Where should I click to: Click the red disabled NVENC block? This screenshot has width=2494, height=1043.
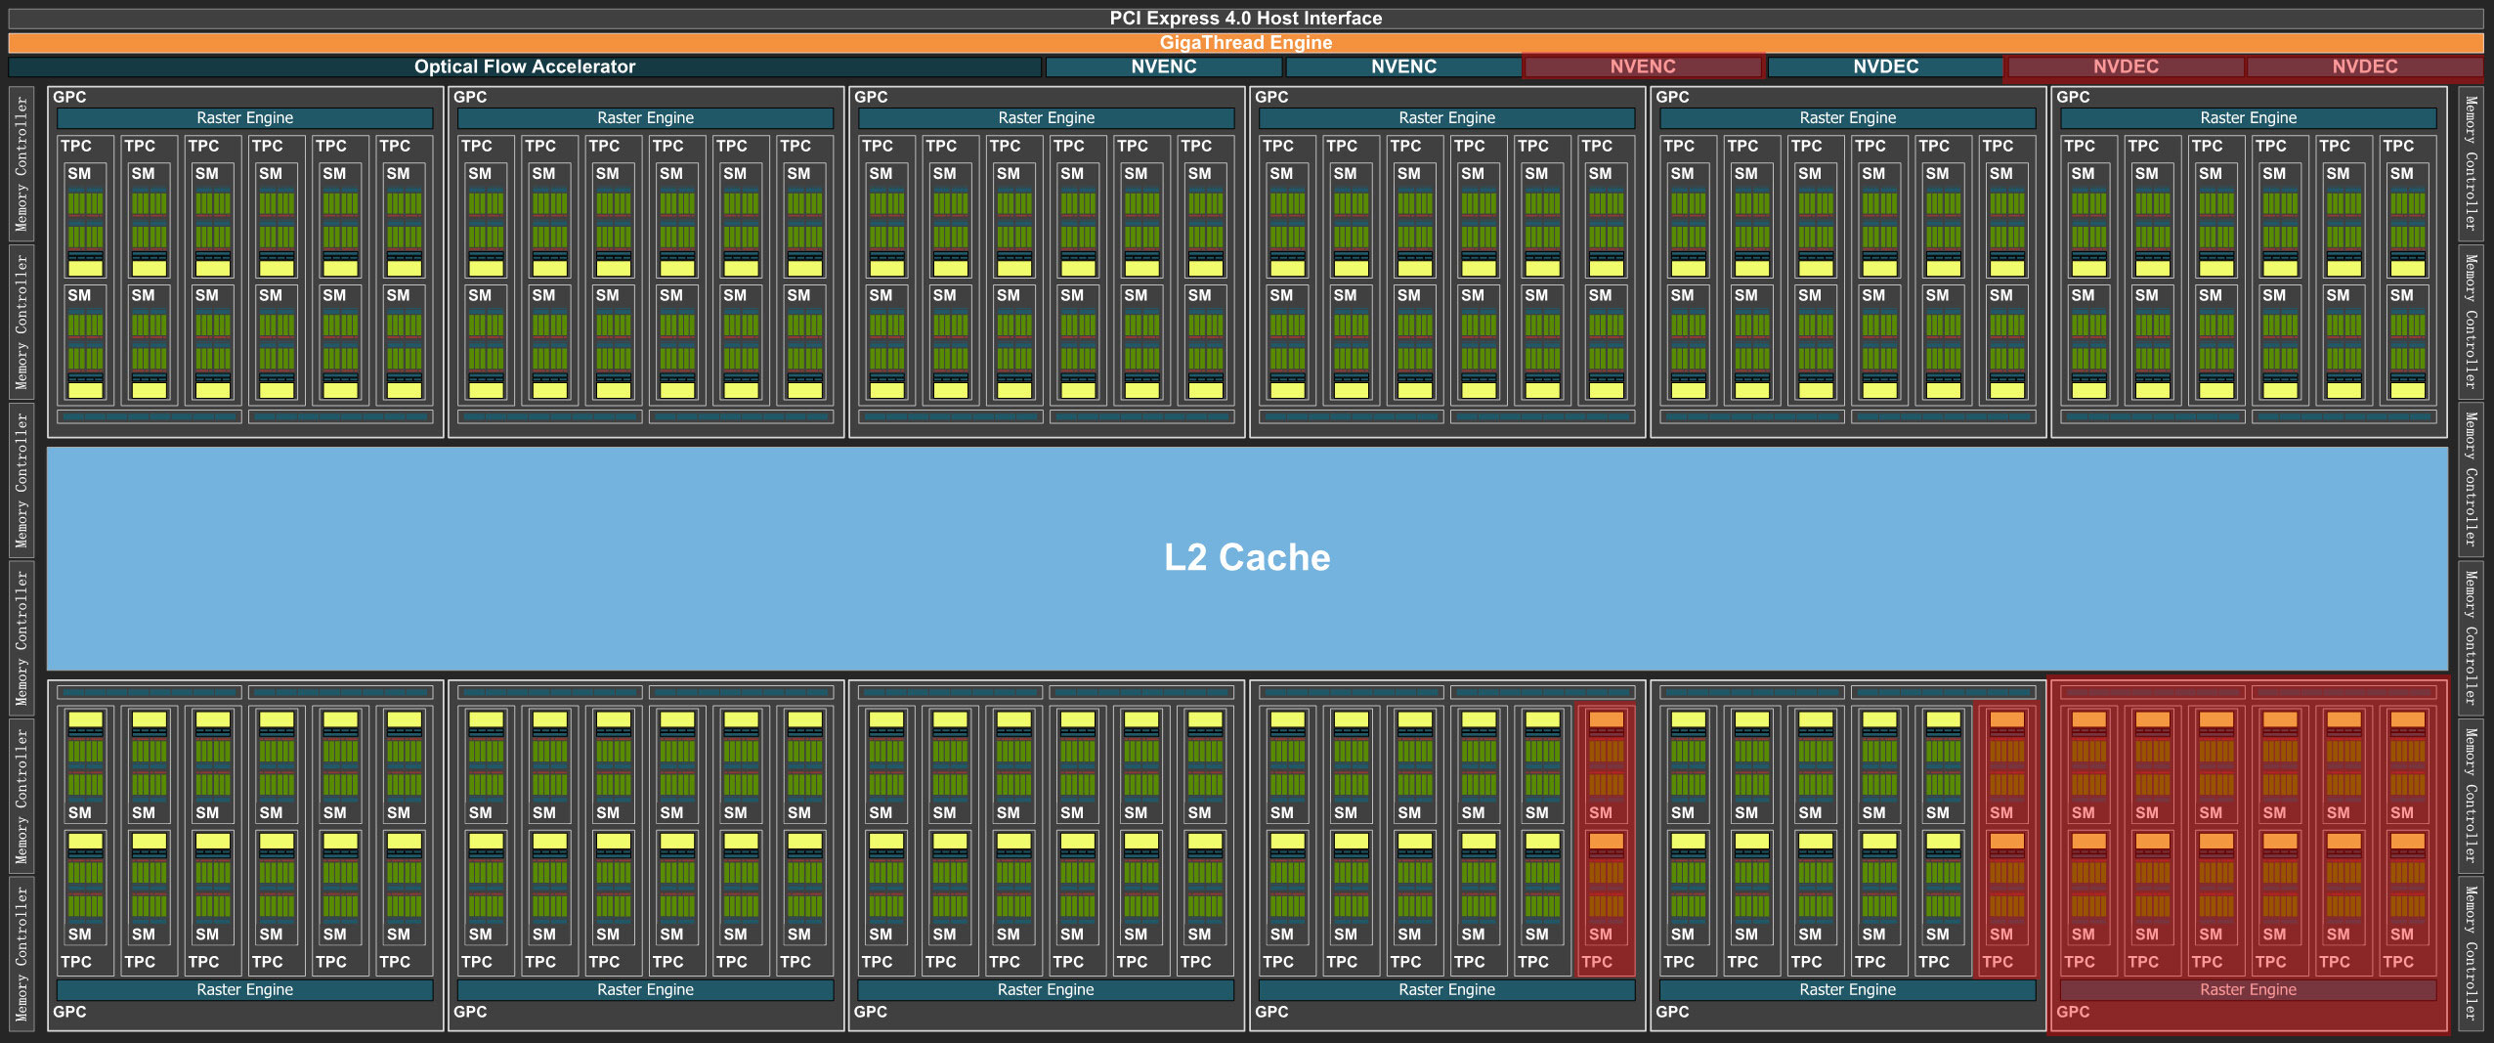tap(1643, 66)
